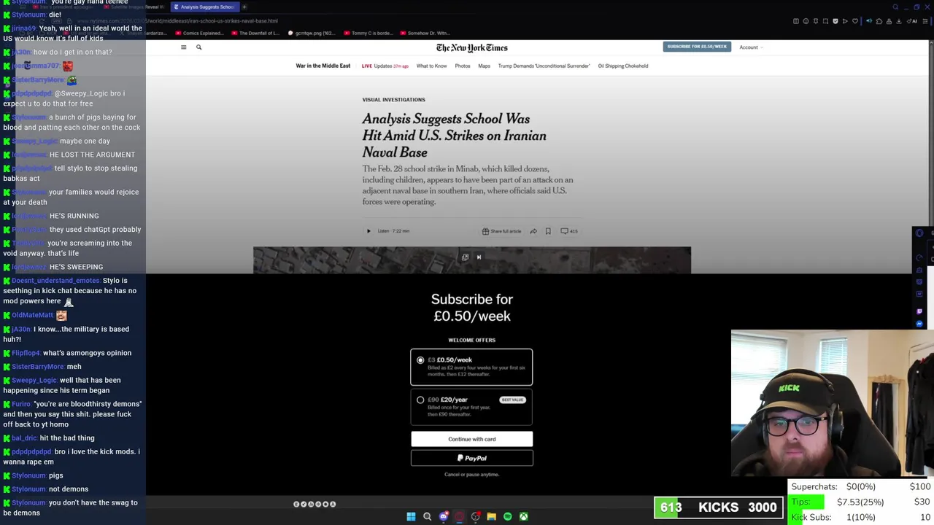
Task: Click the purple chat app taskbar icon
Action: (443, 516)
